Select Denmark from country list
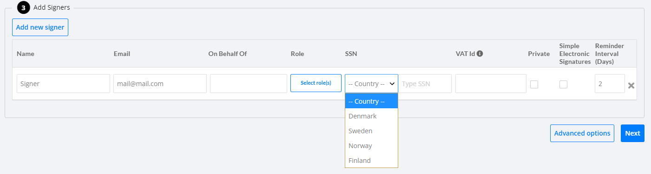Screen dimensions: 651x174 point(371,116)
